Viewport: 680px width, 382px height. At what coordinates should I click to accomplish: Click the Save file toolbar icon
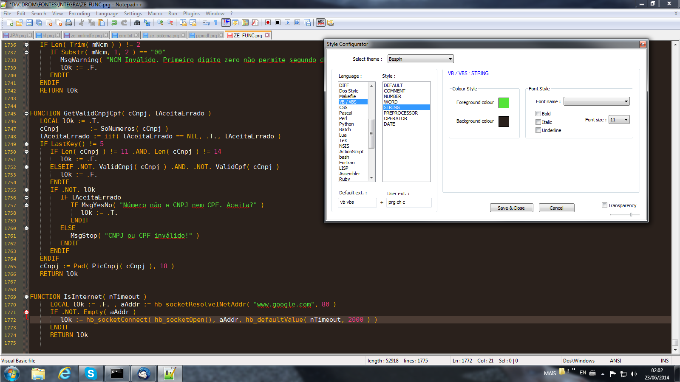click(x=29, y=22)
